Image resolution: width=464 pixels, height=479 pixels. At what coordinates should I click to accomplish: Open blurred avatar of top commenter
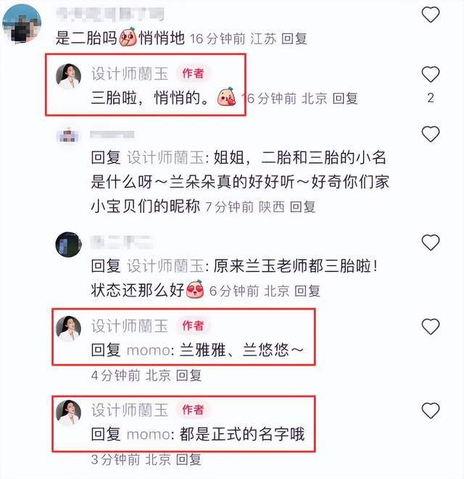22,24
